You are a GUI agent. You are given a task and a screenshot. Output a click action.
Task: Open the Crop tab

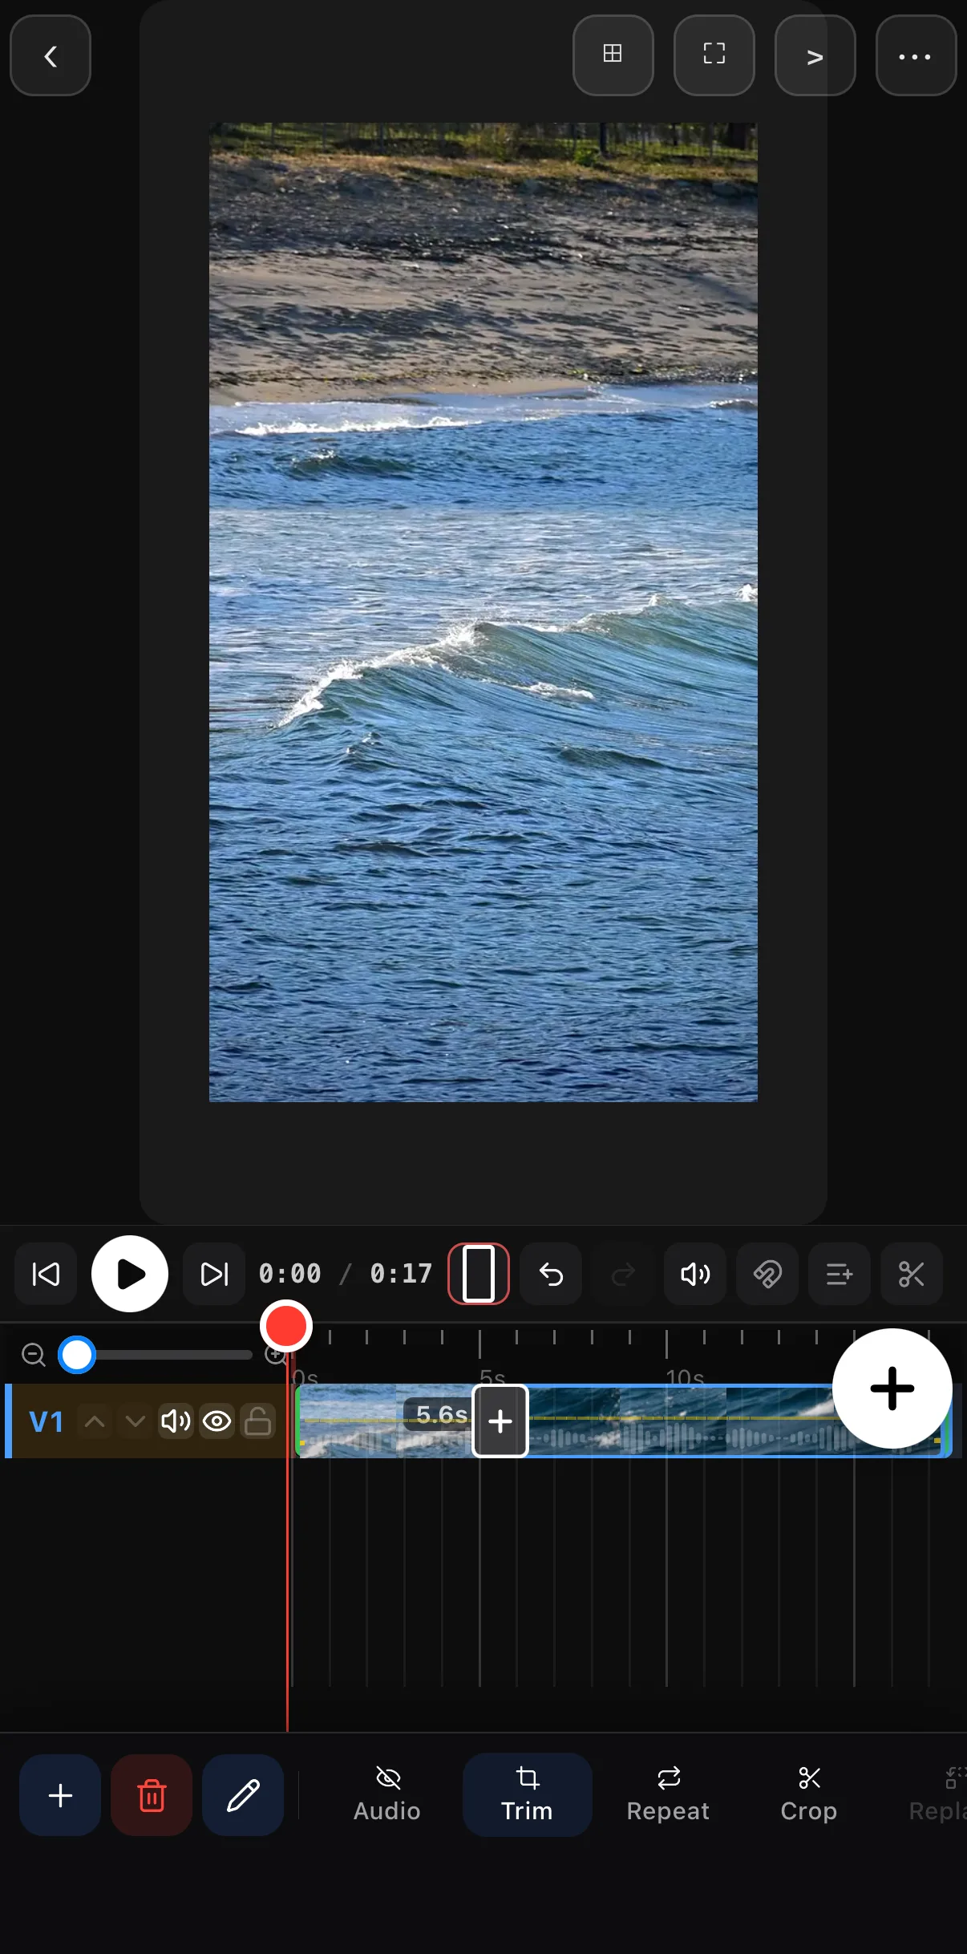tap(809, 1795)
